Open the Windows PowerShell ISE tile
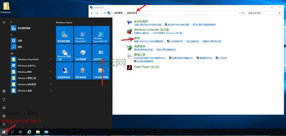The height and width of the screenshot is (136, 286). (101, 35)
